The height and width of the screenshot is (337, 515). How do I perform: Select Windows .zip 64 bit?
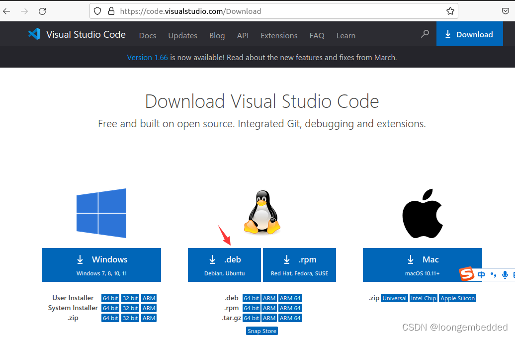110,318
